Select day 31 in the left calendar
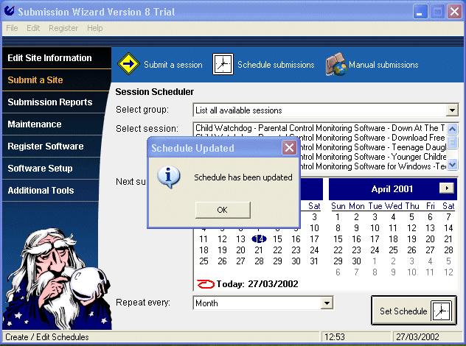 (x=314, y=261)
